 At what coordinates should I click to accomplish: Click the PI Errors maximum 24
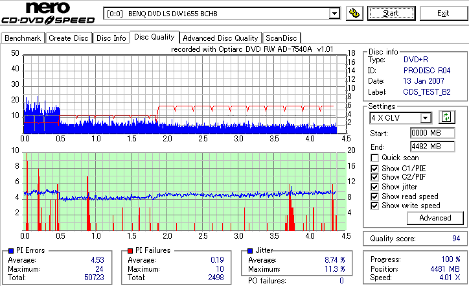tap(99, 269)
